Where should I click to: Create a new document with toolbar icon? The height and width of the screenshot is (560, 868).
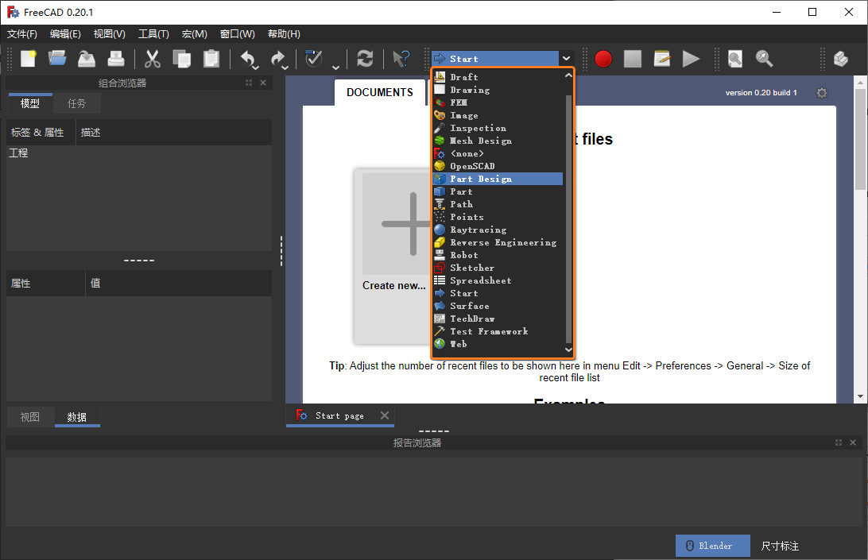pos(29,58)
